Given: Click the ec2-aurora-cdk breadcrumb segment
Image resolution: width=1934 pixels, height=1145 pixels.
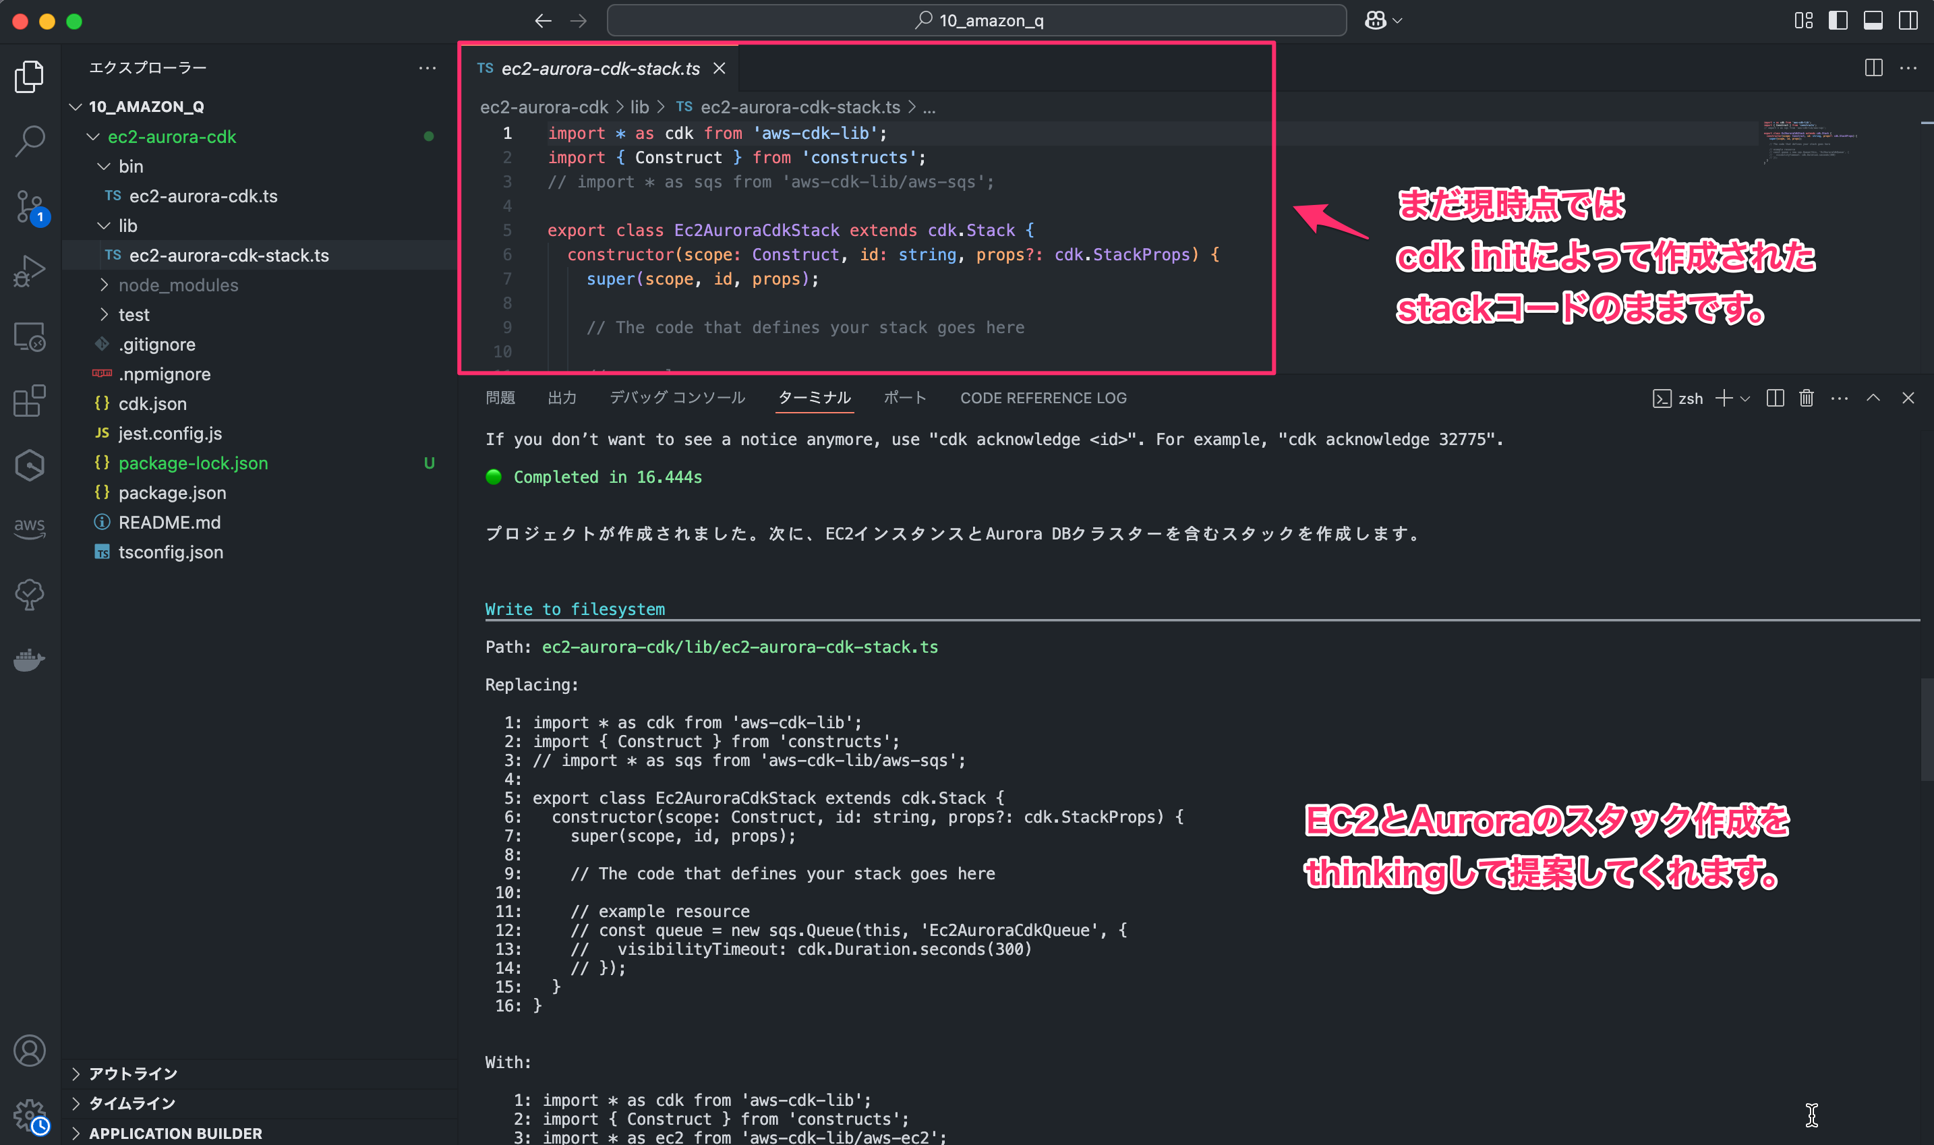Looking at the screenshot, I should coord(544,107).
